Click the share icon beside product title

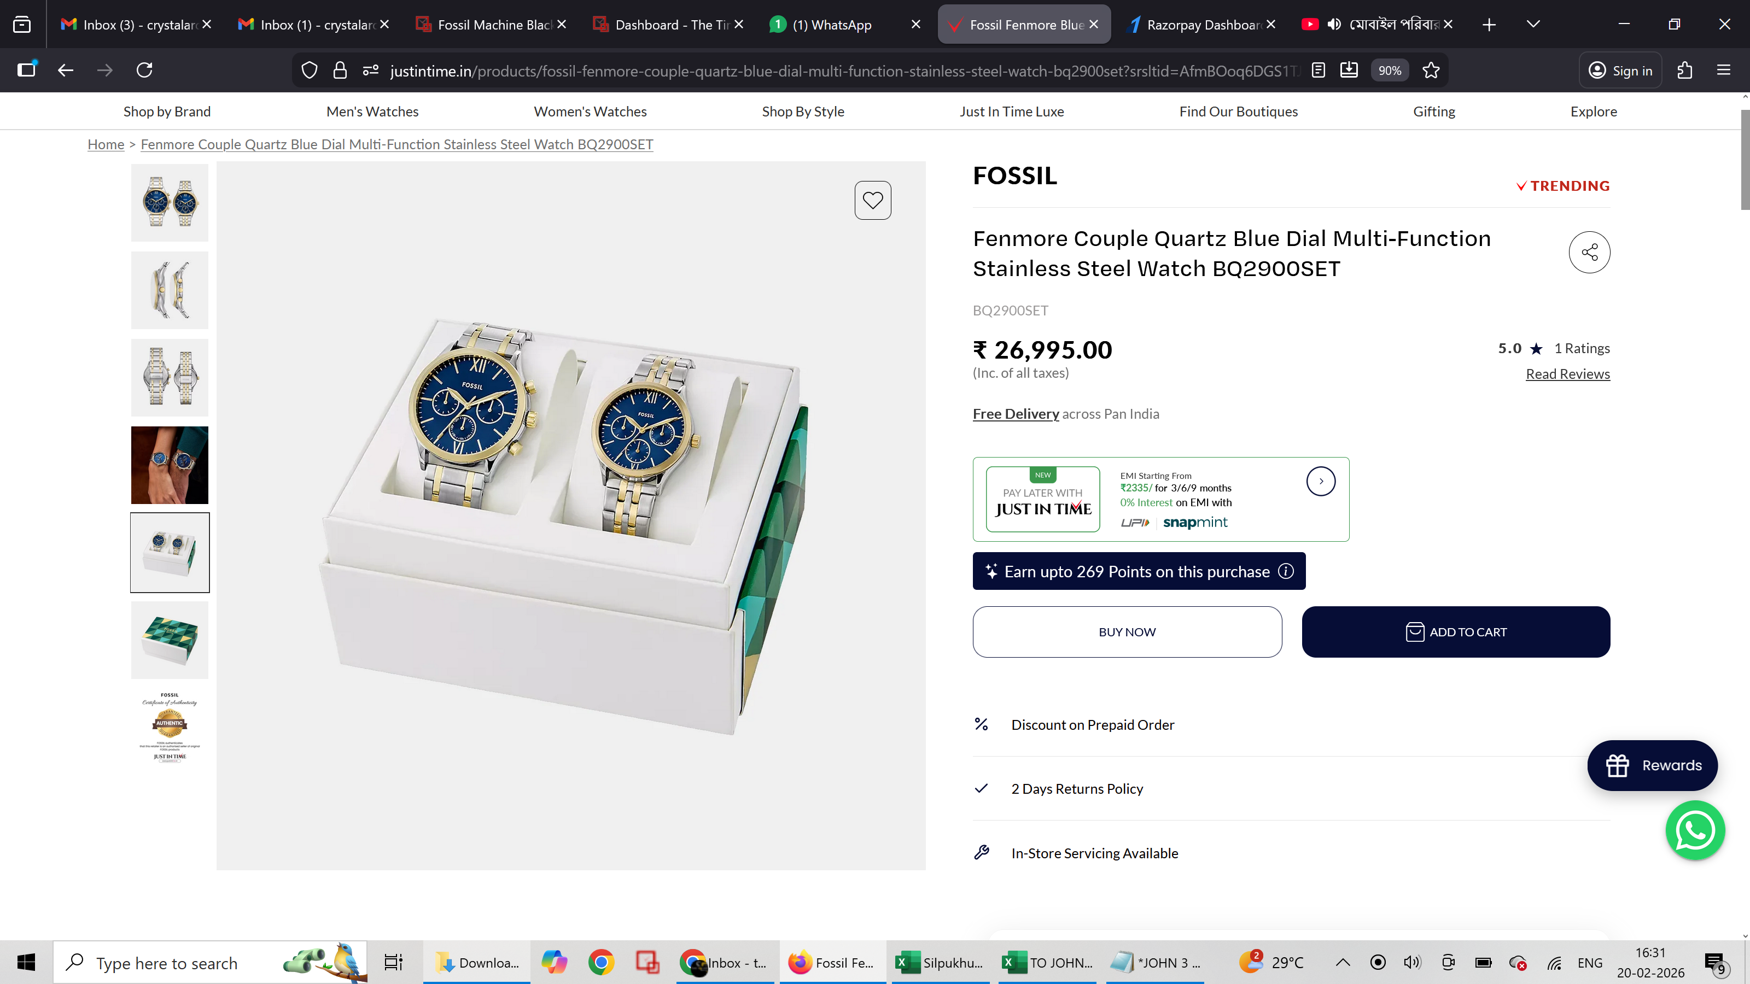pos(1589,253)
